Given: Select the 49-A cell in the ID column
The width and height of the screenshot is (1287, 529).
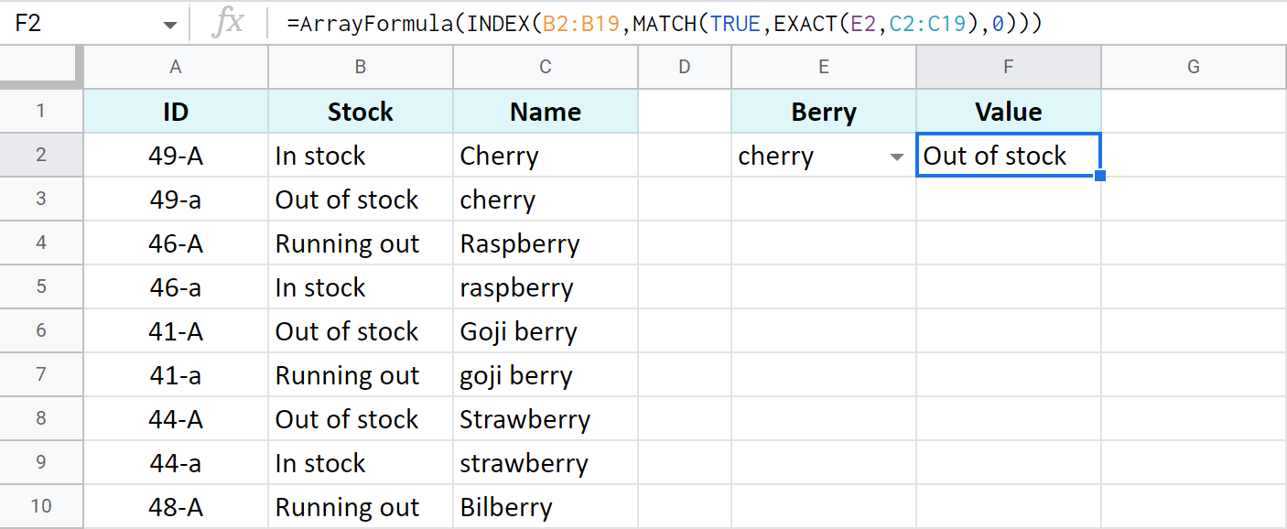Looking at the screenshot, I should pyautogui.click(x=175, y=155).
